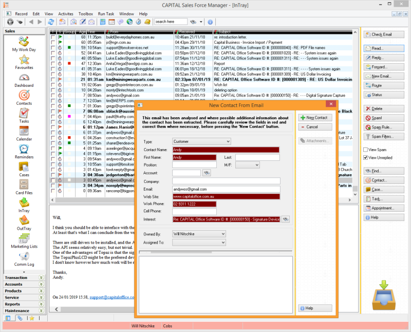Click the toolbar info icon

210,22
